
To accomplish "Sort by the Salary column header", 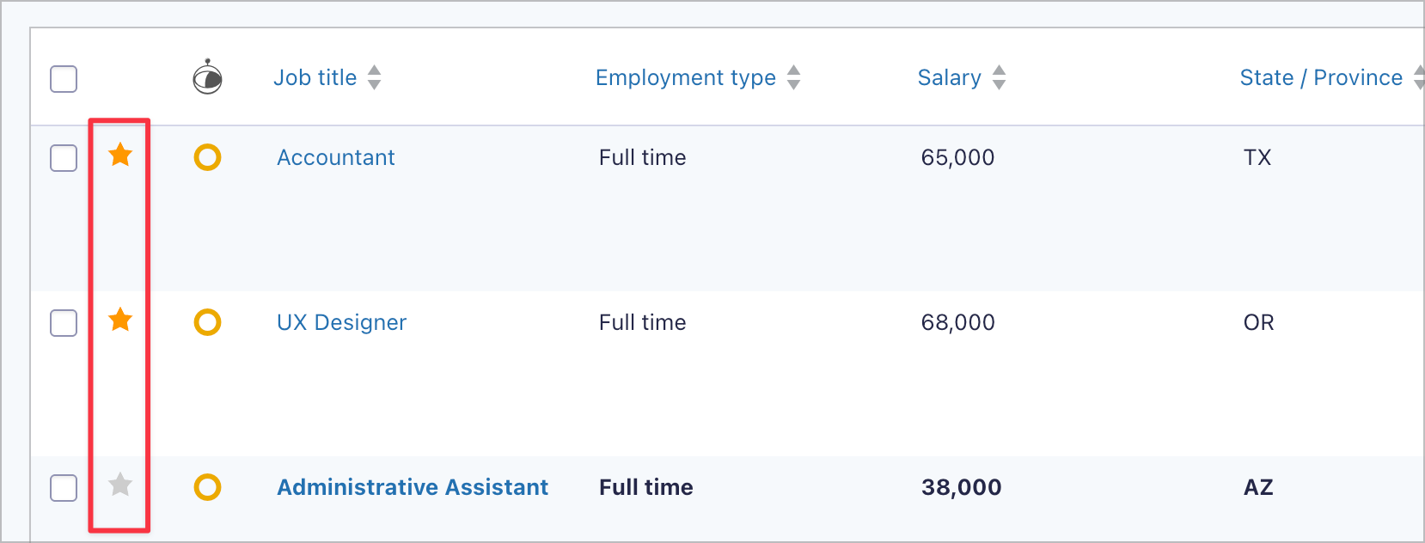I will pyautogui.click(x=949, y=77).
